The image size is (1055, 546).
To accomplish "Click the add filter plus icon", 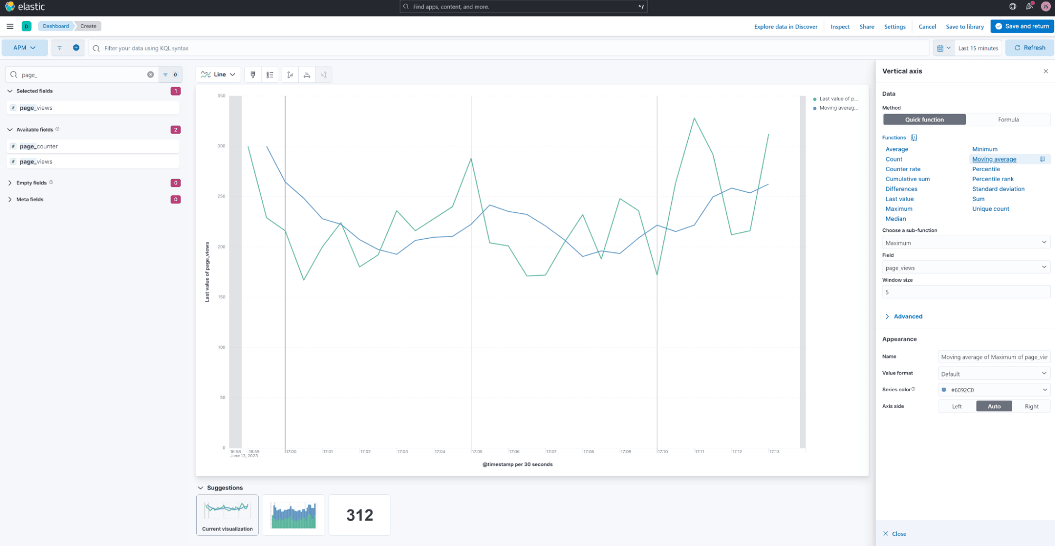I will point(76,48).
